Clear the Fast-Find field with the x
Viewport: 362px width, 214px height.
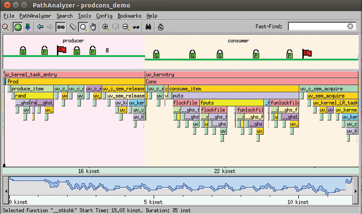point(350,26)
